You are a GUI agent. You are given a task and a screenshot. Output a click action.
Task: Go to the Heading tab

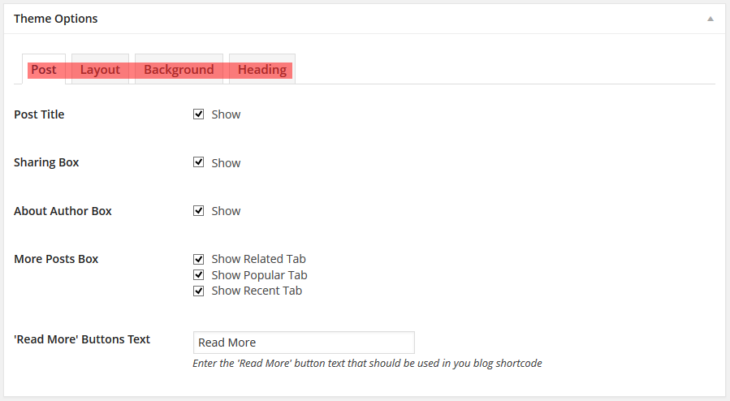tap(262, 70)
